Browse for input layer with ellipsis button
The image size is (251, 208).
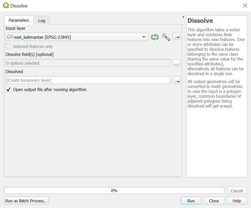(x=176, y=37)
